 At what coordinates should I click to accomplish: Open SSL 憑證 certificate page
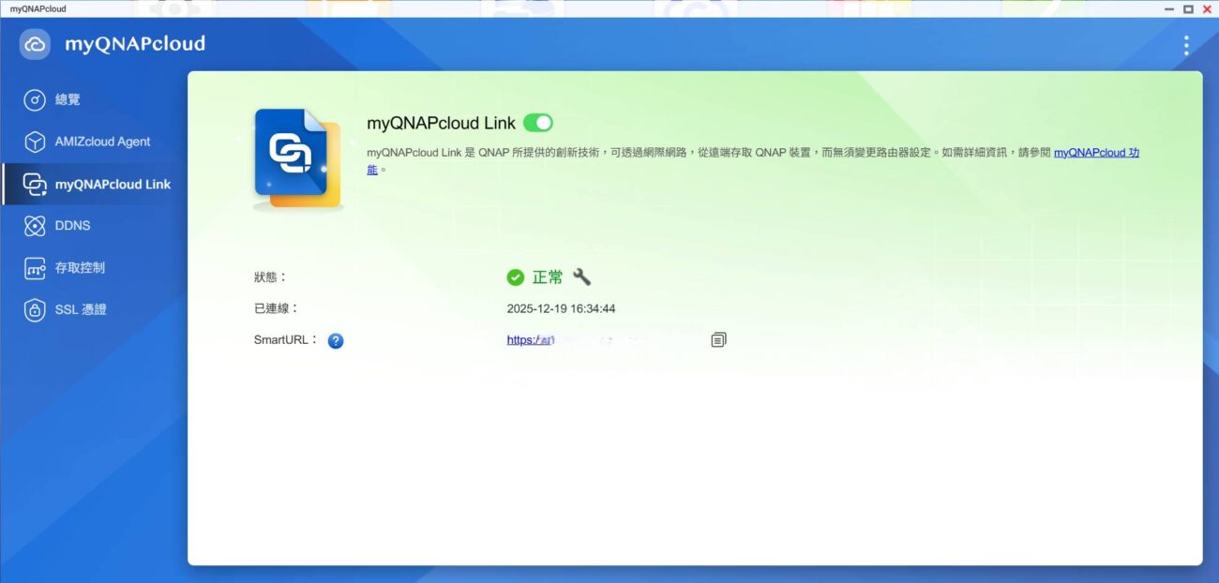point(80,309)
